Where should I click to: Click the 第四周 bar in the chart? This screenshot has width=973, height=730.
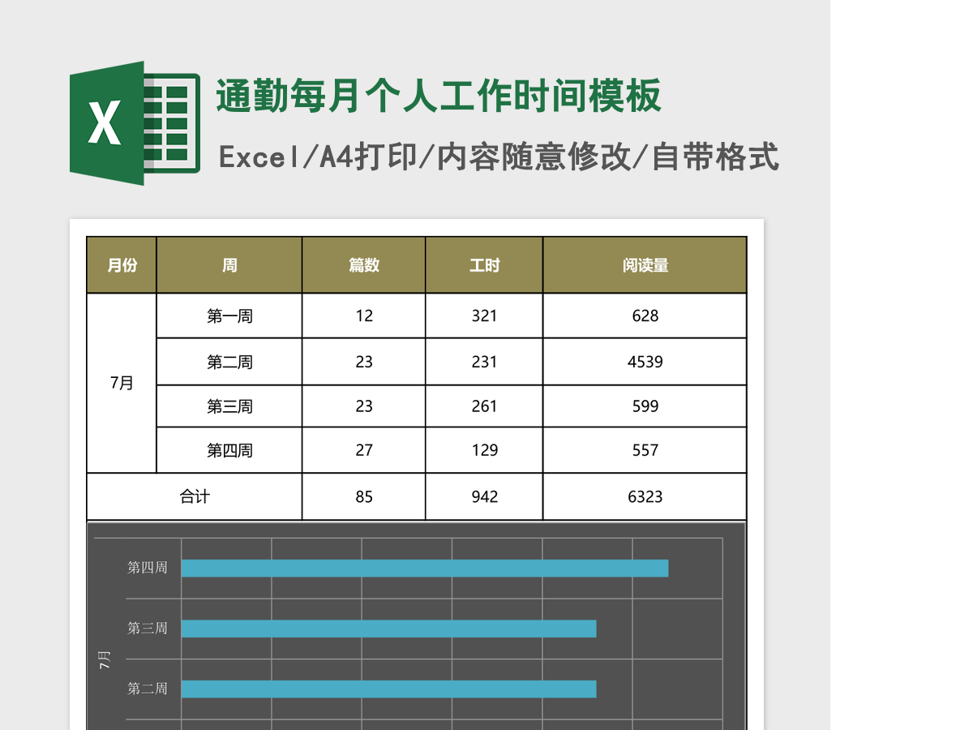click(425, 568)
